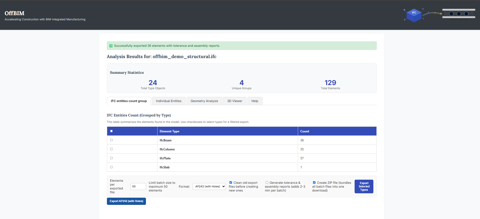480x219 pixels.
Task: Click the Accelerating Construction tagline text
Action: [45, 19]
